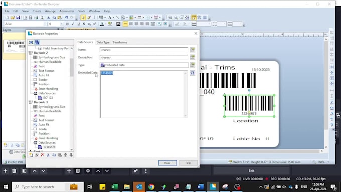The width and height of the screenshot is (341, 192).
Task: Open the line thickness dropdown
Action: (209, 24)
